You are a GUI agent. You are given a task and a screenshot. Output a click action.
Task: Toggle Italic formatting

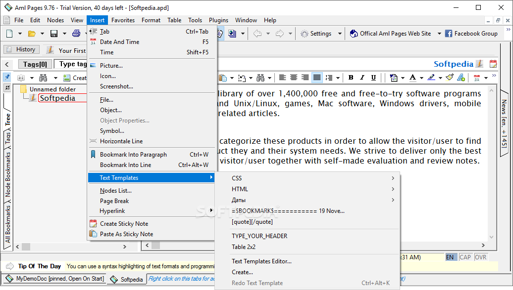click(x=362, y=78)
